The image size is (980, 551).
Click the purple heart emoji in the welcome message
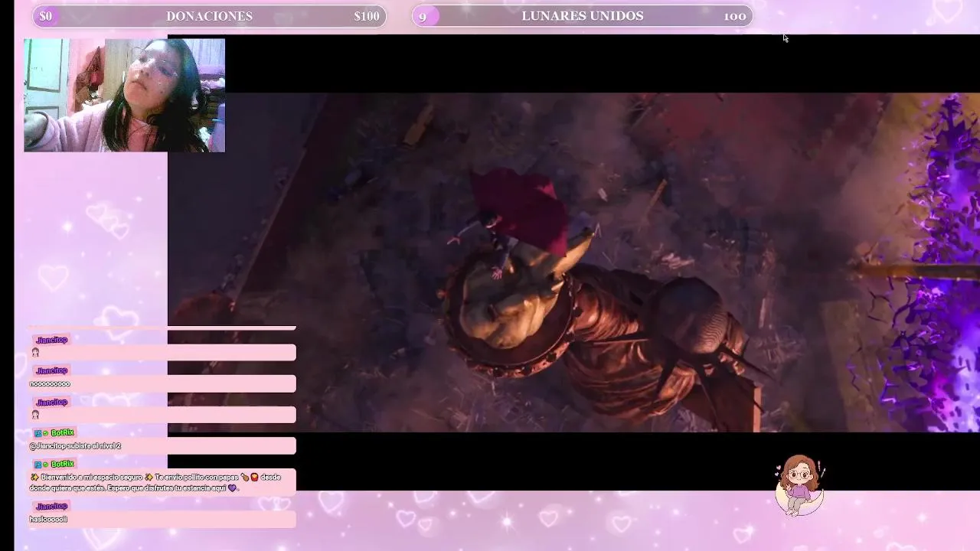pos(233,488)
